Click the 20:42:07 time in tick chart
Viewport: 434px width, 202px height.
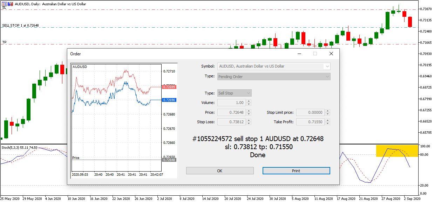157,174
